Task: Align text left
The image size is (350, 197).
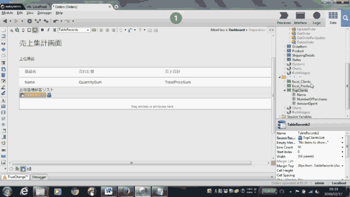Action: [x=101, y=30]
